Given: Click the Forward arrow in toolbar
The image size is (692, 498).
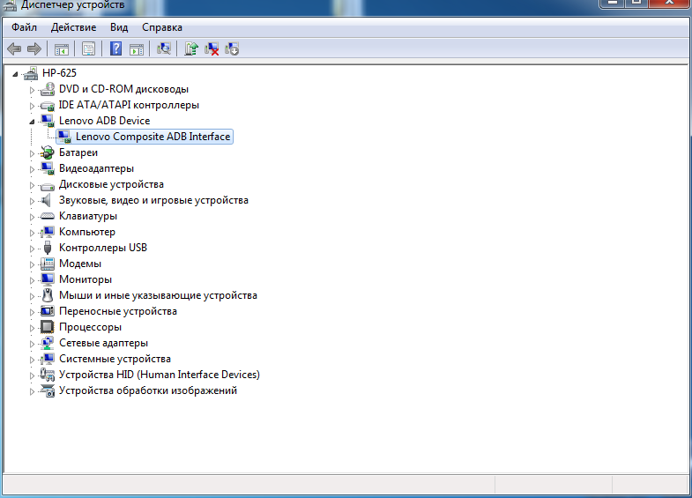Looking at the screenshot, I should click(x=33, y=49).
